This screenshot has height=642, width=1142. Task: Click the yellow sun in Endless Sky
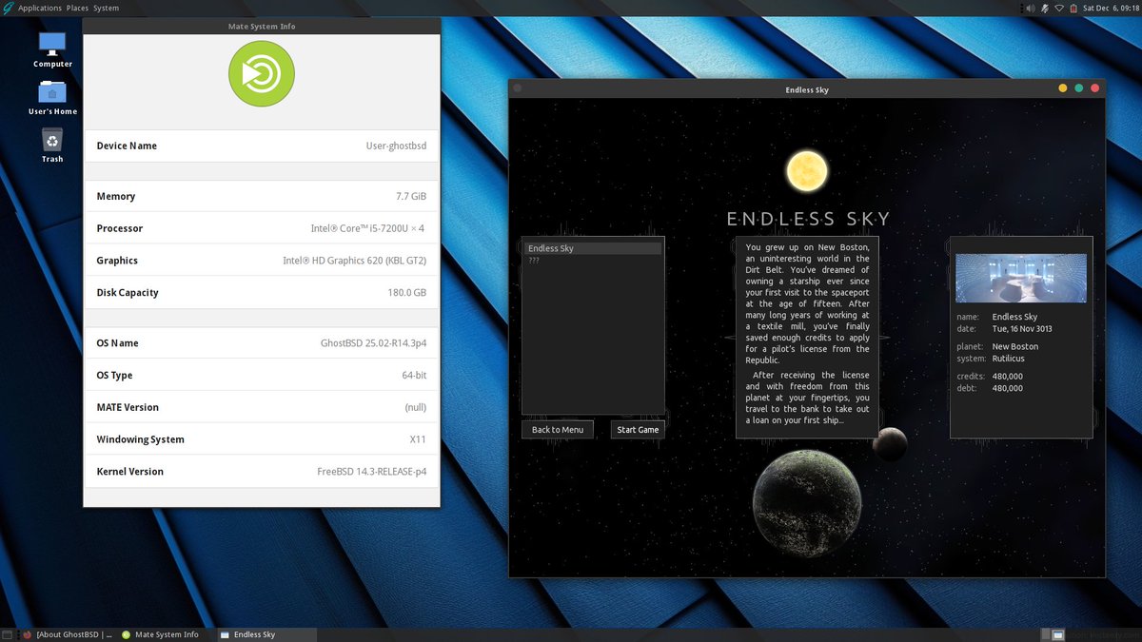pos(807,171)
